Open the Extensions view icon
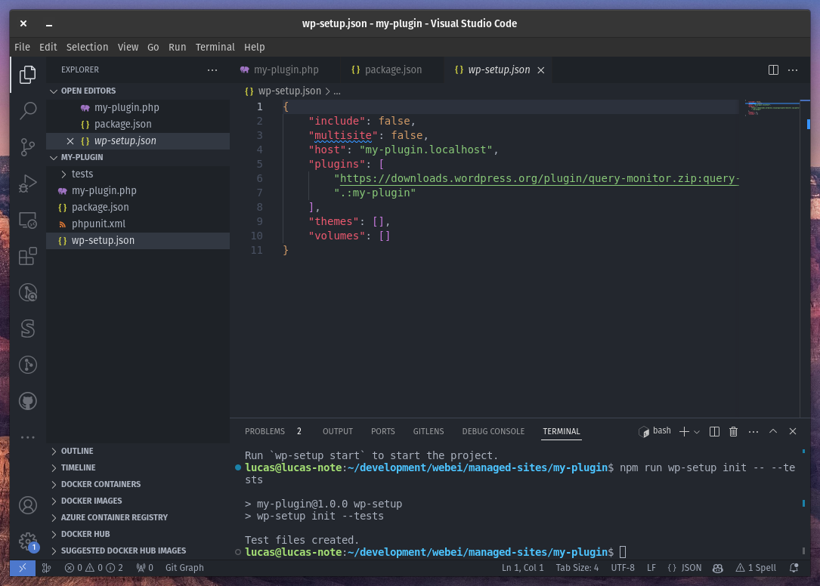Image resolution: width=820 pixels, height=586 pixels. coord(27,256)
